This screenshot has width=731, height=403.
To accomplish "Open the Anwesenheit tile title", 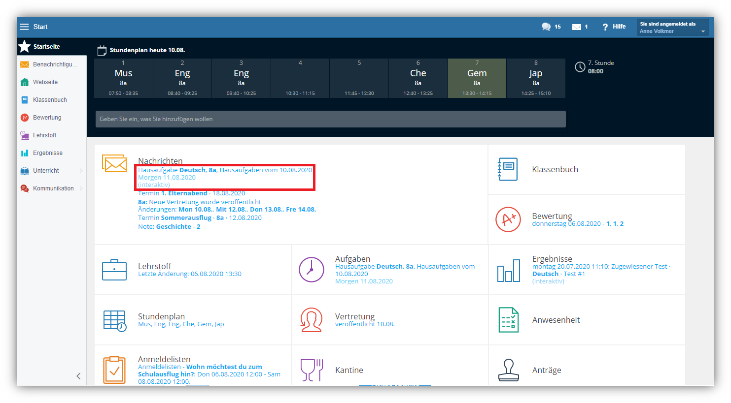I will tap(556, 320).
